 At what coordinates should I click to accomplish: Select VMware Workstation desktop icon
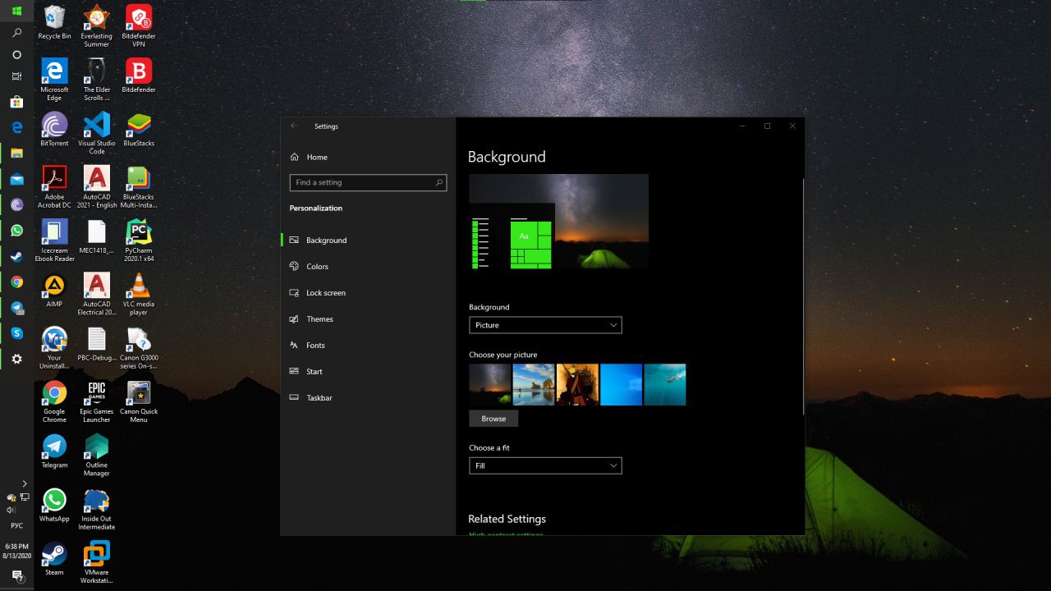point(96,562)
